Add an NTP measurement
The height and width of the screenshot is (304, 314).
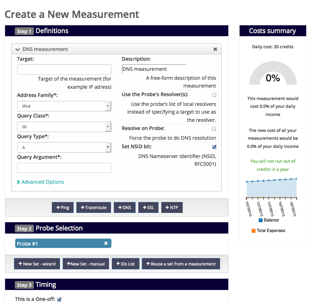(x=172, y=207)
